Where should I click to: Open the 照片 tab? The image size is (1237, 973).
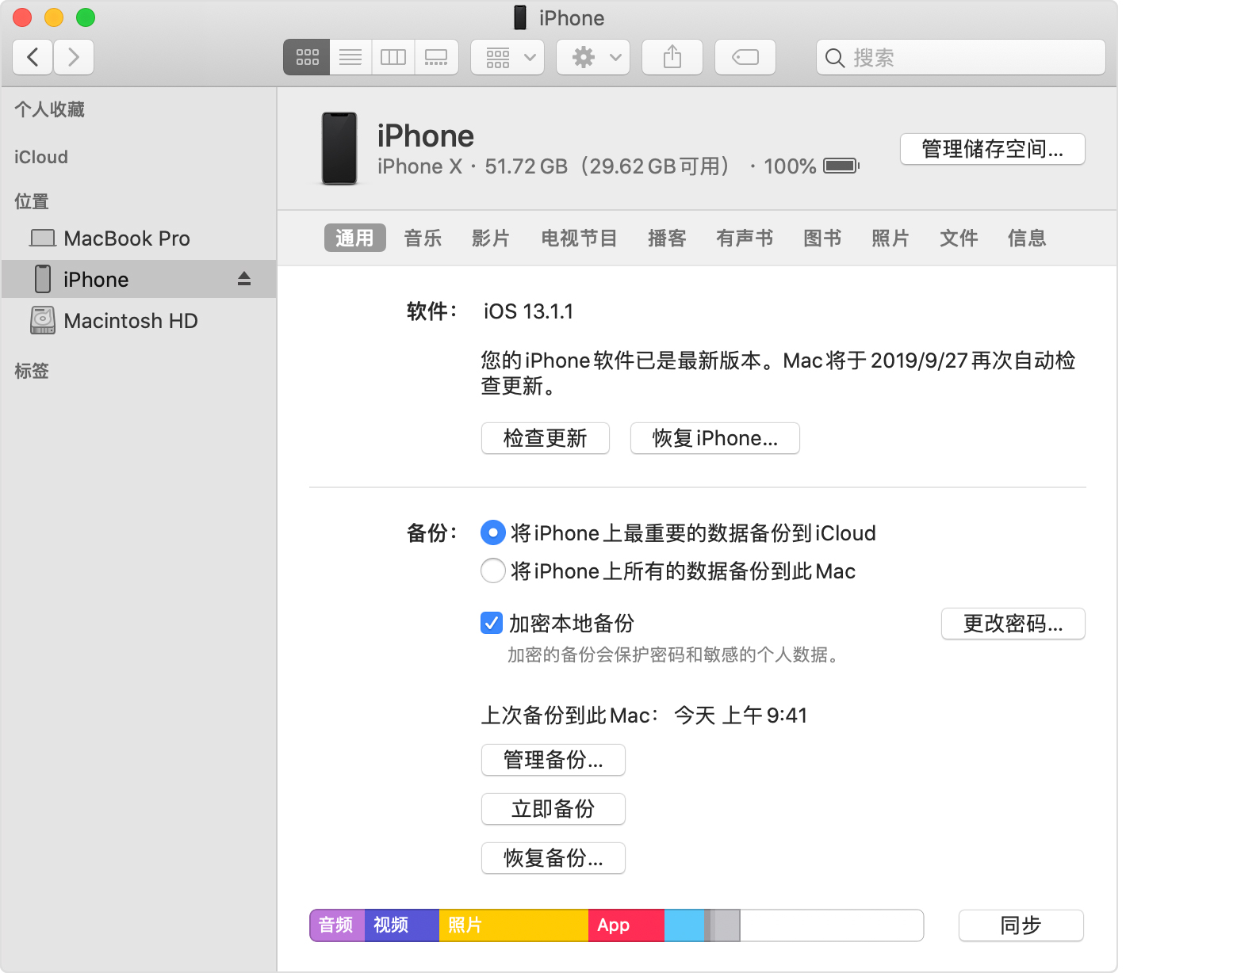pos(890,238)
